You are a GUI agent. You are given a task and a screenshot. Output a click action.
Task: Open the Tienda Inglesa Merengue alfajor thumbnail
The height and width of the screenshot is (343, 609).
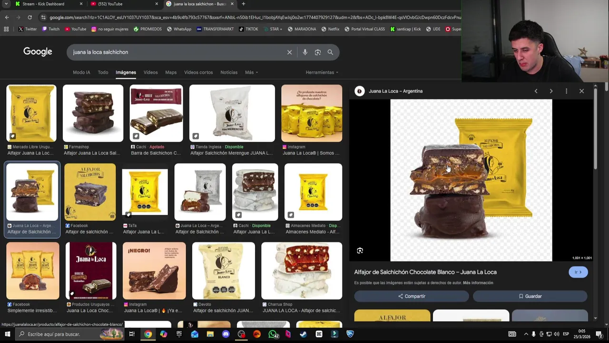point(232,113)
